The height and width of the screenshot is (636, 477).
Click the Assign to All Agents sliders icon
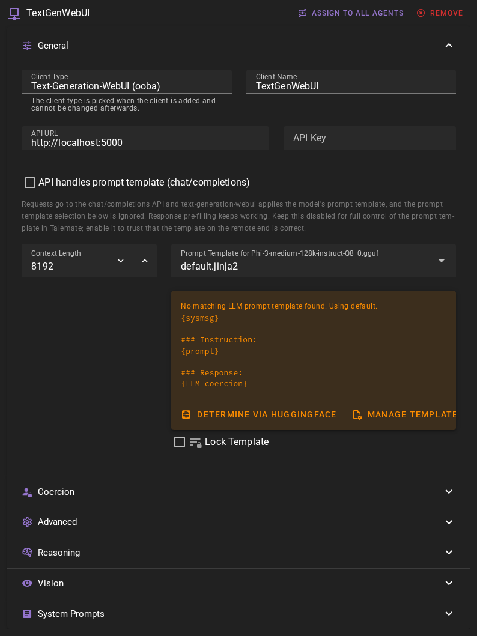(x=303, y=13)
